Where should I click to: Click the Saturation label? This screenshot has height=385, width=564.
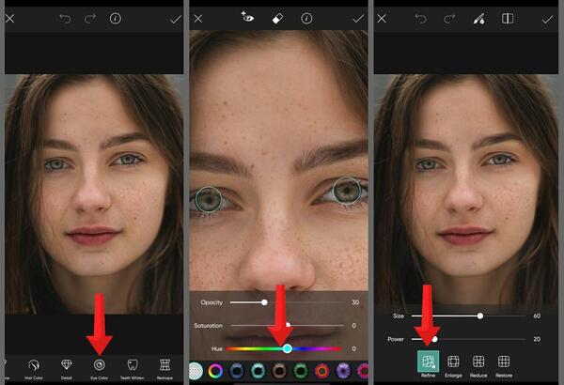209,325
